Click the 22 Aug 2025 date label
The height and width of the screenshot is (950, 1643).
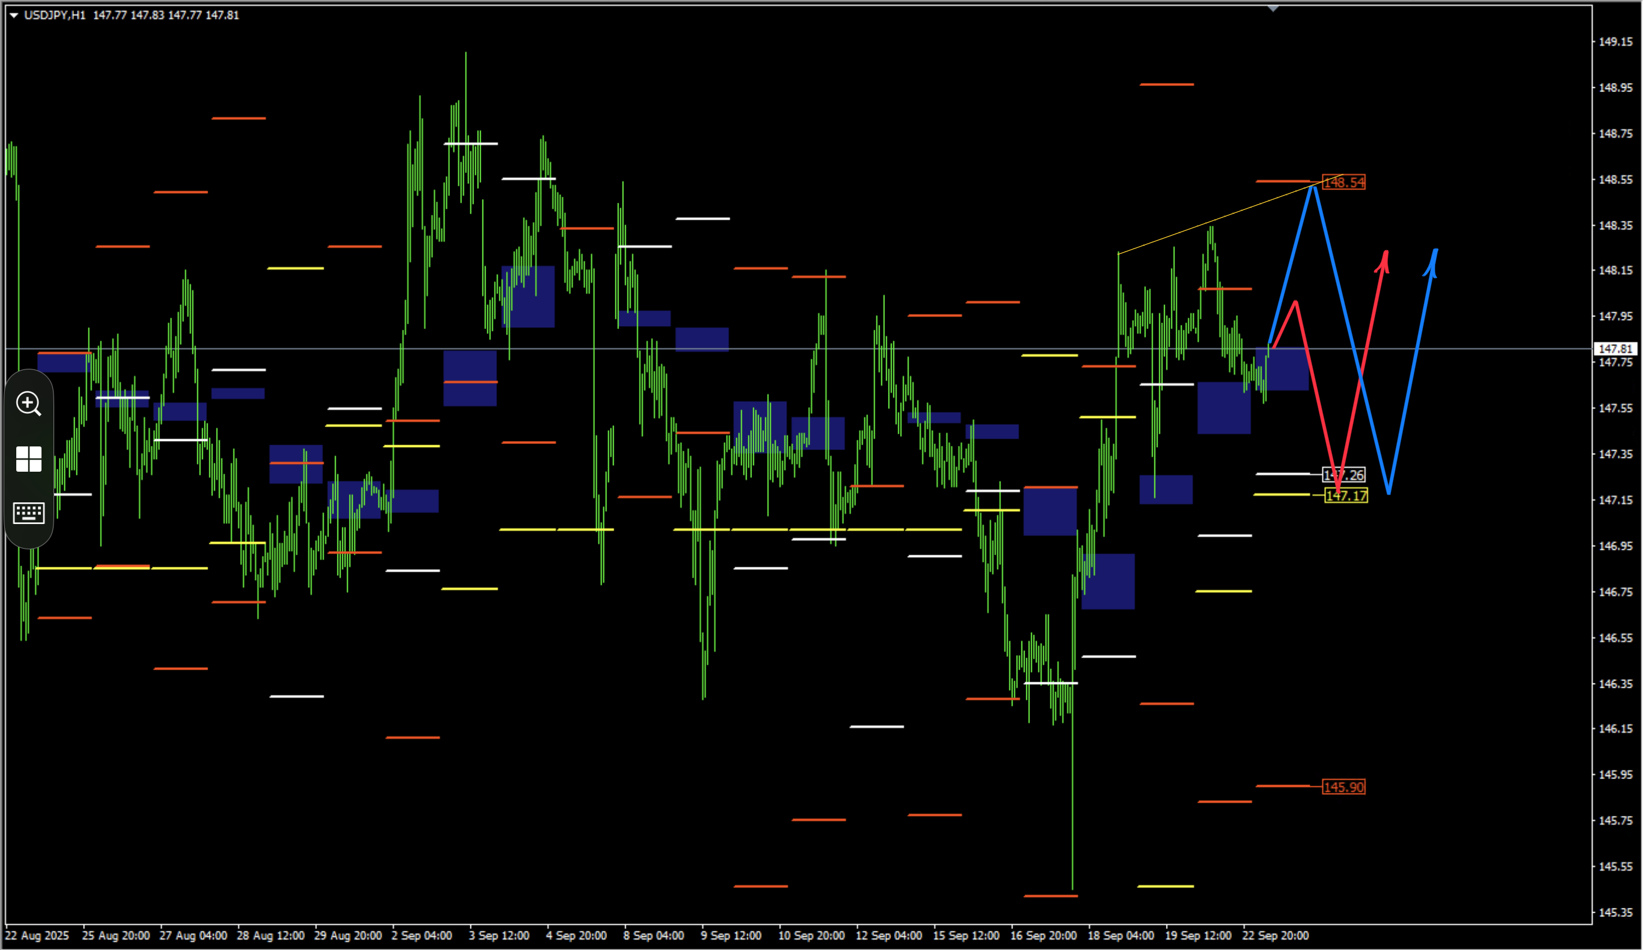(37, 936)
